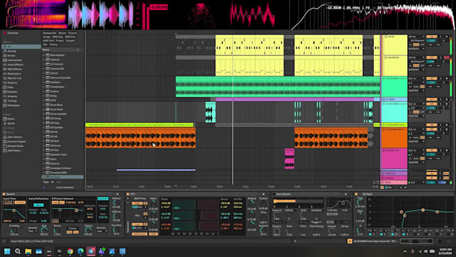Select first orange audio clip

click(x=140, y=138)
